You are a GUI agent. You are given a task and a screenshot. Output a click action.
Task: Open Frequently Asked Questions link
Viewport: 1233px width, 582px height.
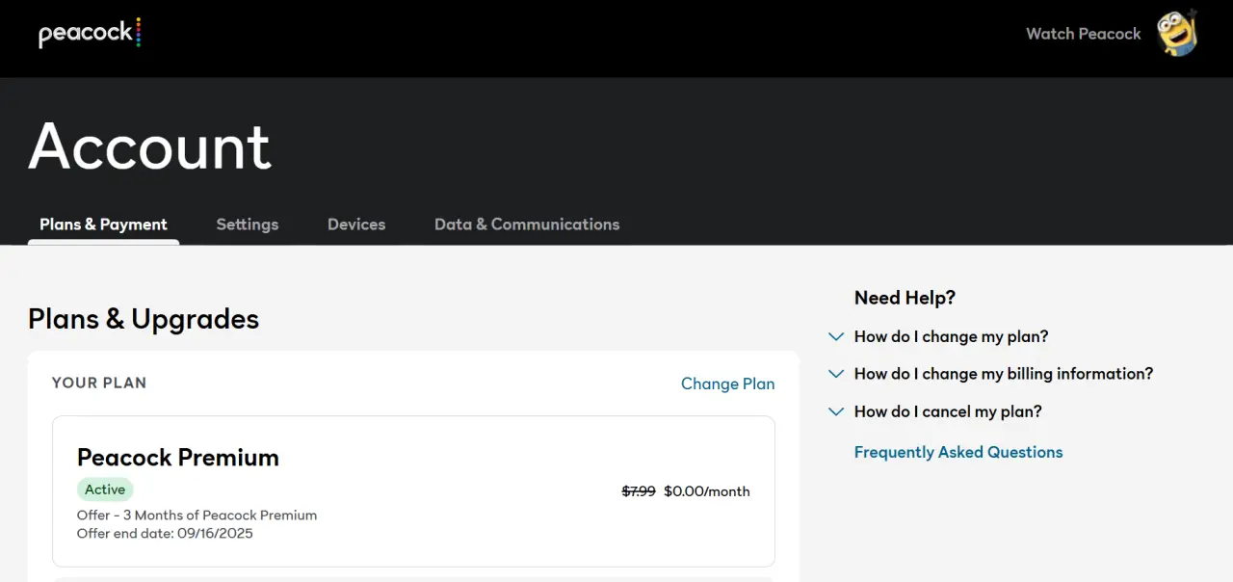[958, 452]
